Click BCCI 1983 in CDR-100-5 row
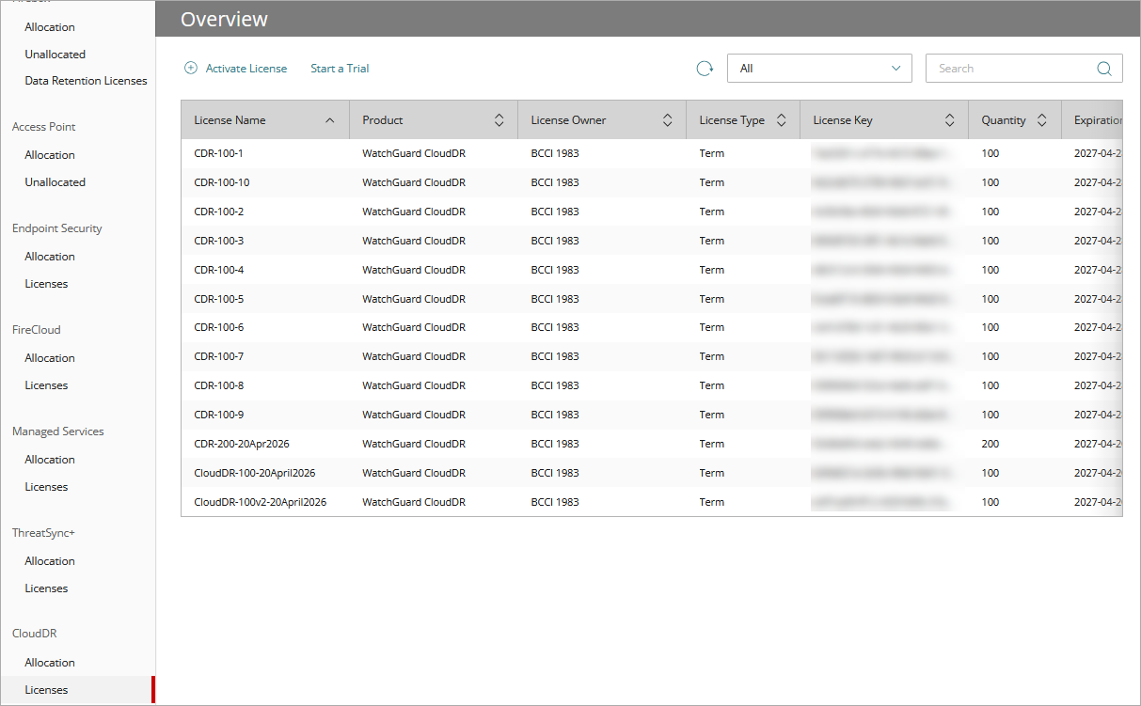 (555, 299)
